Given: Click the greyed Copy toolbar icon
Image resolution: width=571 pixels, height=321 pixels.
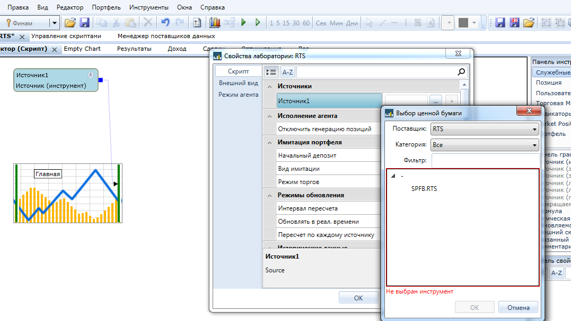Looking at the screenshot, I should click(101, 23).
